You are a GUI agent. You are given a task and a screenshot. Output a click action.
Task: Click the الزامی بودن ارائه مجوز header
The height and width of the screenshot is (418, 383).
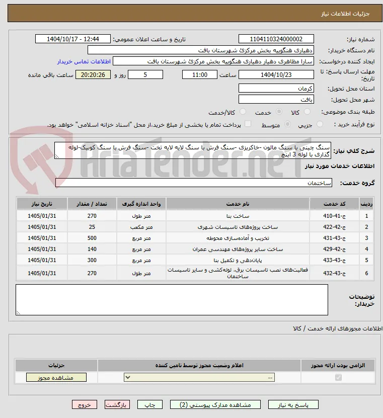[x=338, y=365]
